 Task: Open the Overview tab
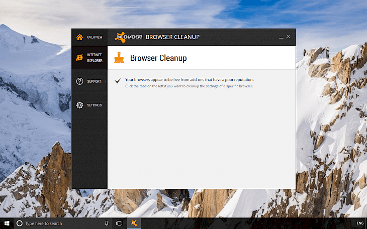89,37
